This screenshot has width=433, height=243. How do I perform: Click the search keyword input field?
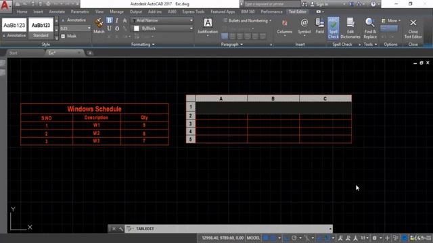click(272, 4)
